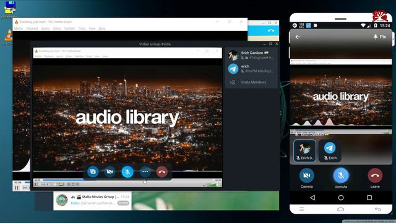
Task: Tap Android back triangle navigation button
Action: click(x=312, y=198)
